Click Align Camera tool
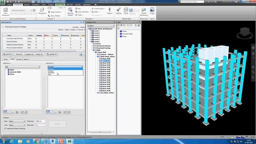The width and height of the screenshot is (256, 144). pyautogui.click(x=55, y=12)
